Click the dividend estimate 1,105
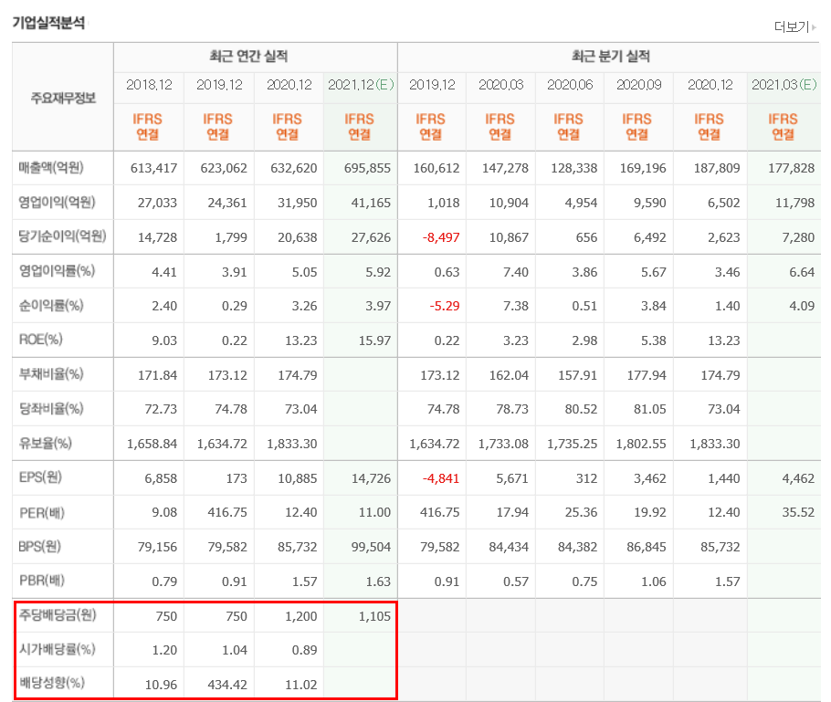The image size is (831, 702). pos(374,616)
